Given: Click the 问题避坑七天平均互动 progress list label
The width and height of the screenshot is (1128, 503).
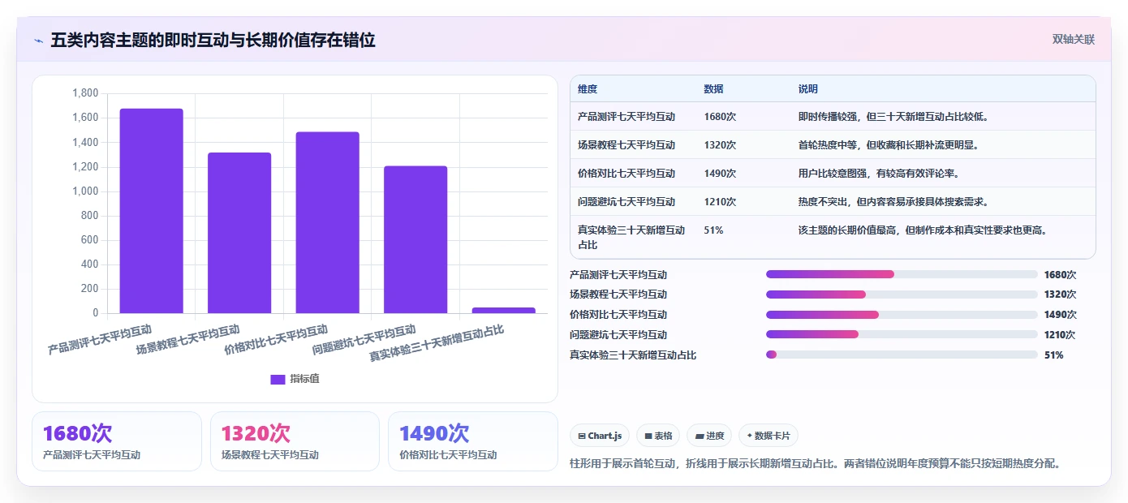Looking at the screenshot, I should tap(618, 334).
